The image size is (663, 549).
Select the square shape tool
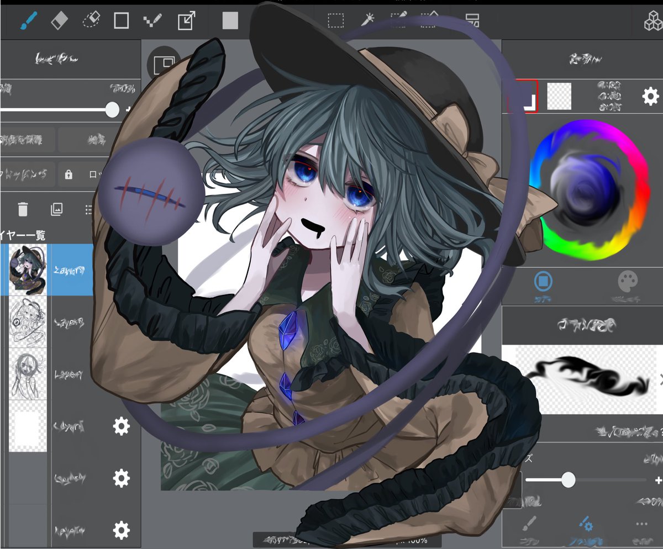tap(121, 21)
